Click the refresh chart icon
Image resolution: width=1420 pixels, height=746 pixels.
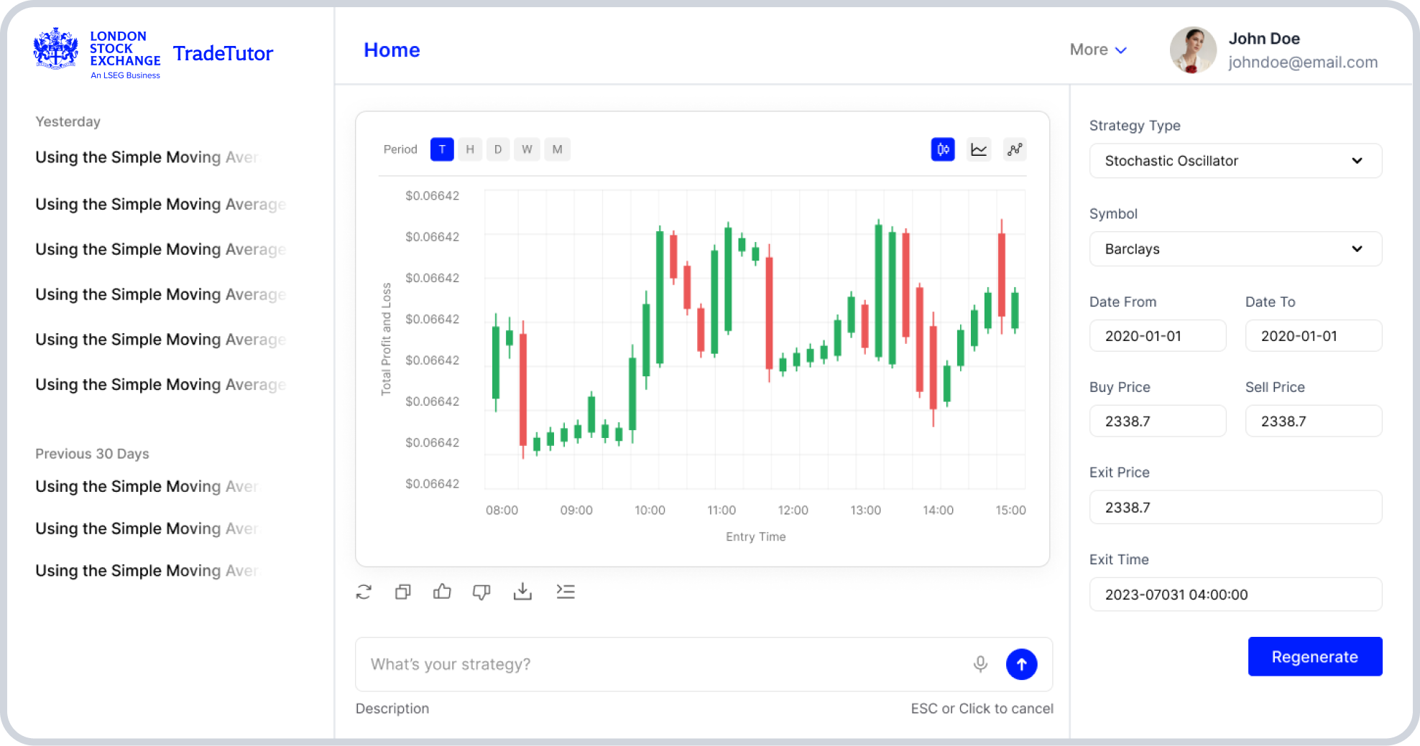[364, 592]
